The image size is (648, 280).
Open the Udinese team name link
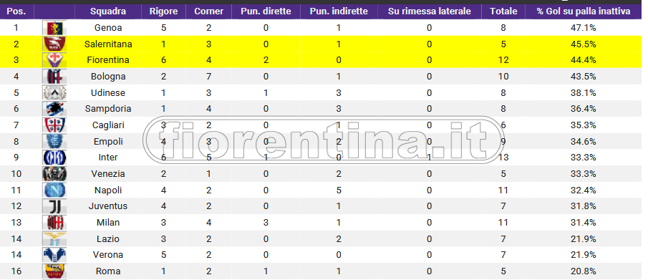pyautogui.click(x=108, y=92)
